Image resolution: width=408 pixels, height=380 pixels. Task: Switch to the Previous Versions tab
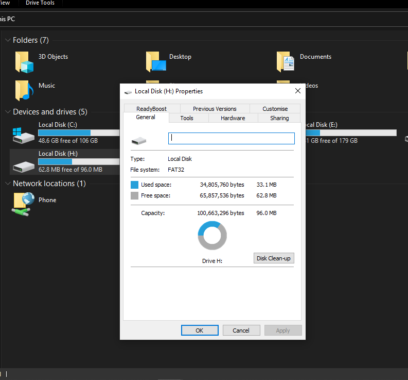215,109
